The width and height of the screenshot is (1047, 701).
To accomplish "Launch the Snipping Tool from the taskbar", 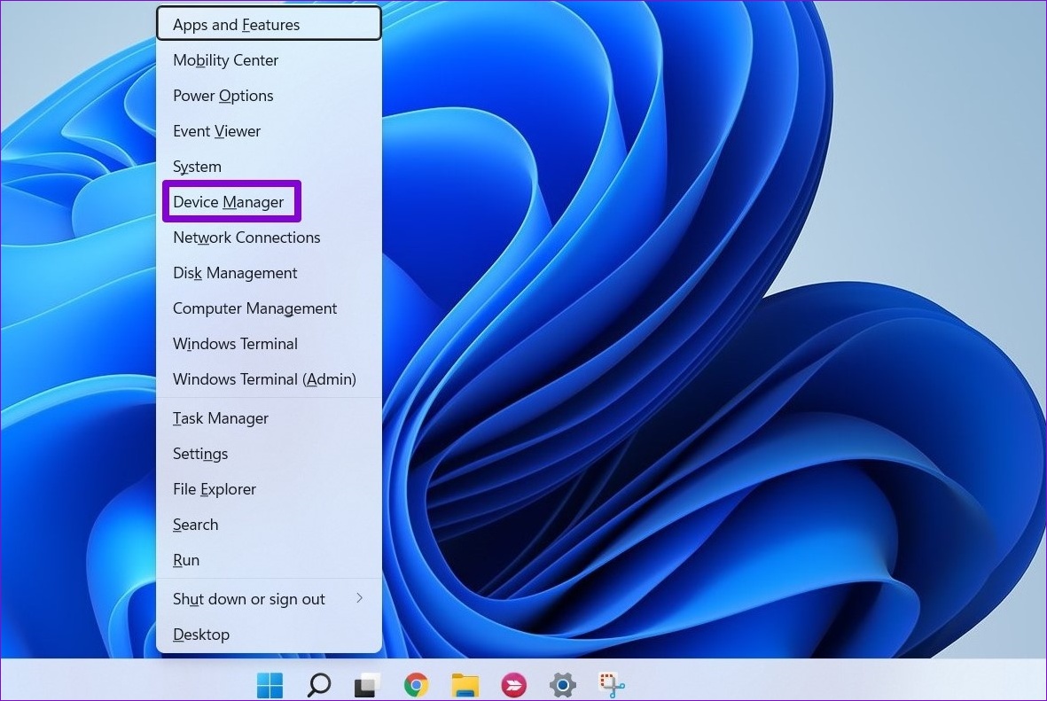I will [x=611, y=684].
